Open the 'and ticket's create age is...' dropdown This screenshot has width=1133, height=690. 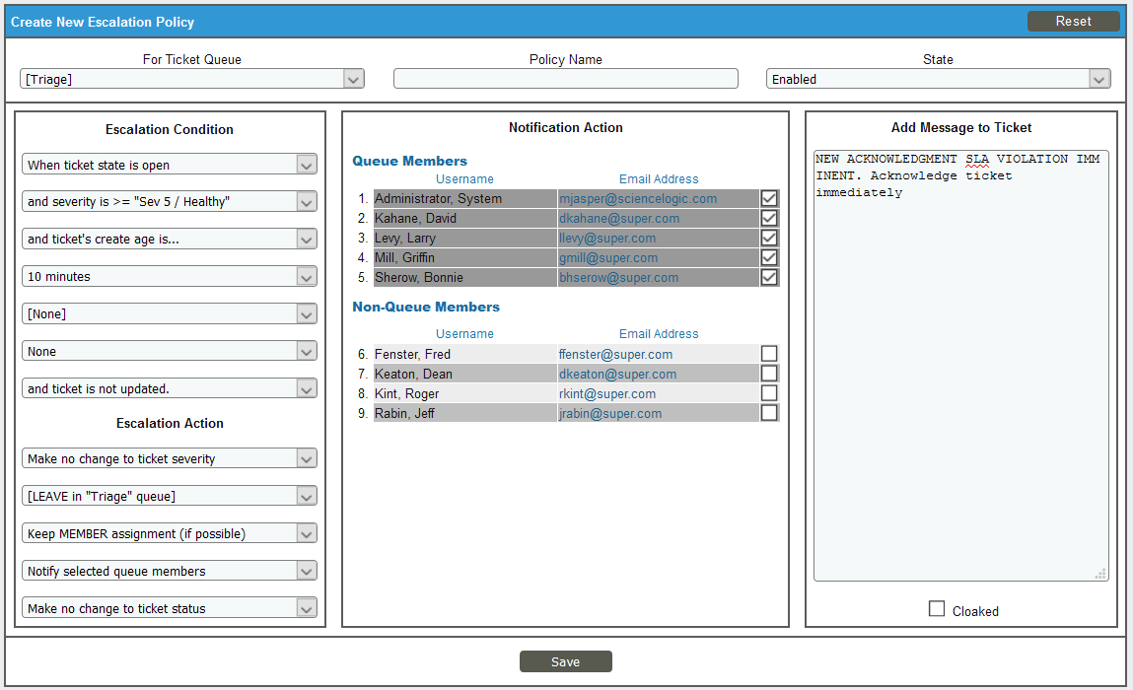[170, 240]
